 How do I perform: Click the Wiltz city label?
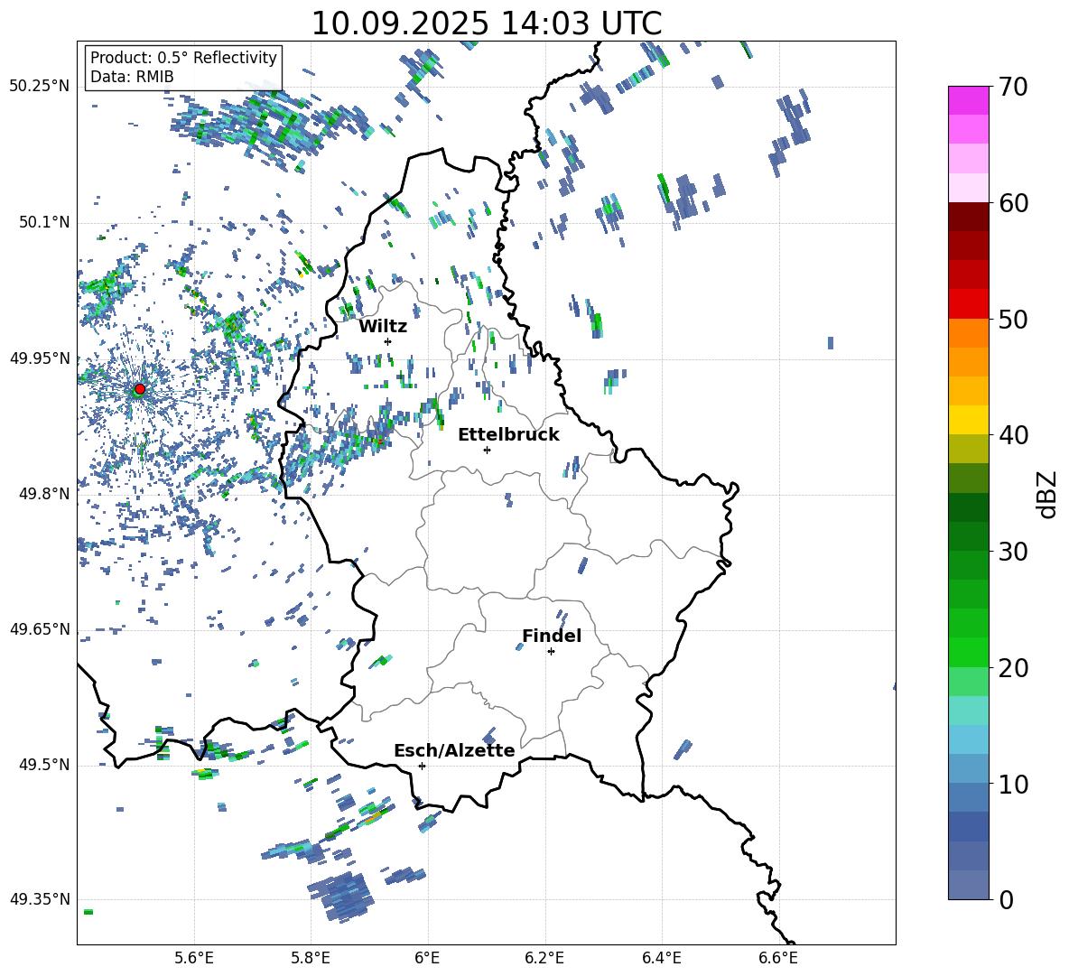point(383,327)
